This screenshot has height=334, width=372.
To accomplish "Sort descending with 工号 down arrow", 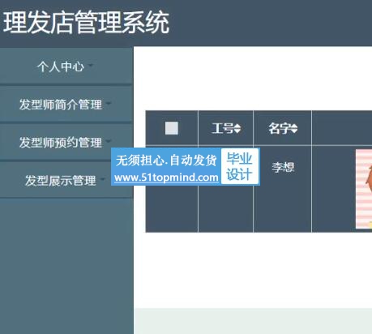I will pyautogui.click(x=237, y=131).
